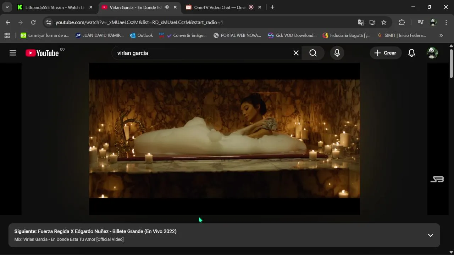Open the SIMIT | Inicio Federa... bookmark
Image resolution: width=454 pixels, height=255 pixels.
[x=402, y=35]
